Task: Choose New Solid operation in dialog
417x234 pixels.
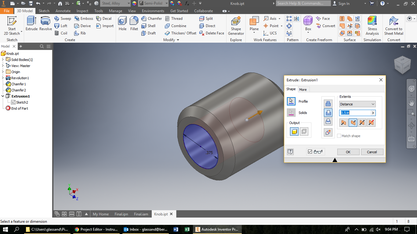Action: click(x=328, y=133)
